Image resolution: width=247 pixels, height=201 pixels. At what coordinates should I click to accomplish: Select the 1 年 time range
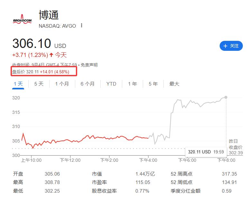pyautogui.click(x=133, y=84)
